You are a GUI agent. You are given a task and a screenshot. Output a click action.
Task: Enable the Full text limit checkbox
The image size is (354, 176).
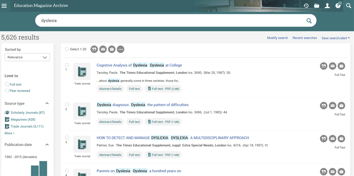click(7, 85)
